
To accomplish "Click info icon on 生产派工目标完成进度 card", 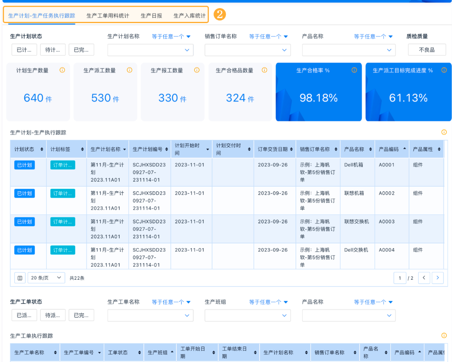I will pos(444,70).
